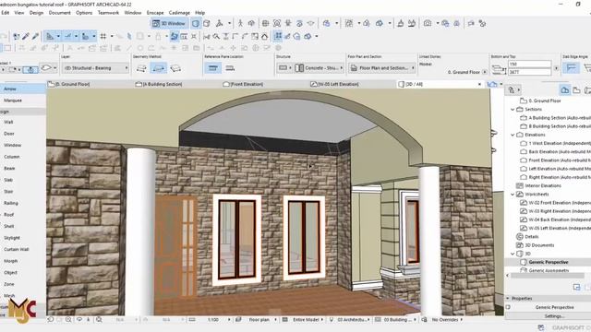
Task: Click the magnifier find and select icon
Action: pos(216,37)
